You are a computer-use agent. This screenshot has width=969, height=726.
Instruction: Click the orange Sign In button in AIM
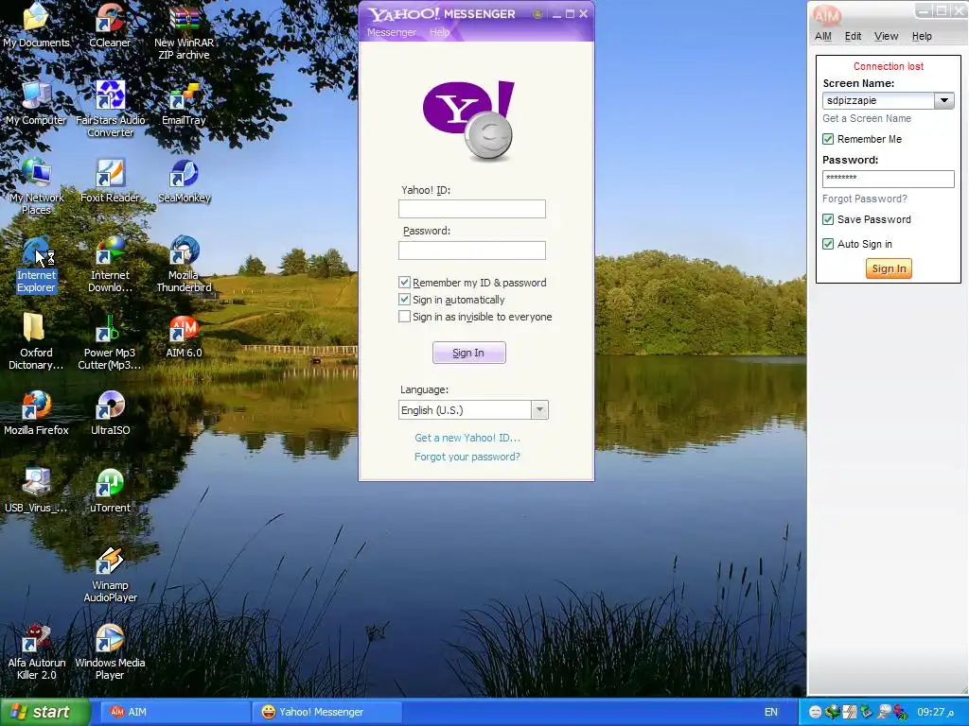[x=889, y=268]
